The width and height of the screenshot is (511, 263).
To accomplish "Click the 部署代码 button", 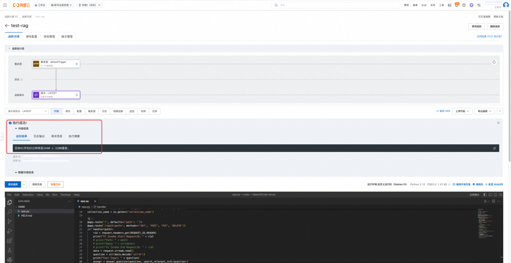I will tap(55, 184).
